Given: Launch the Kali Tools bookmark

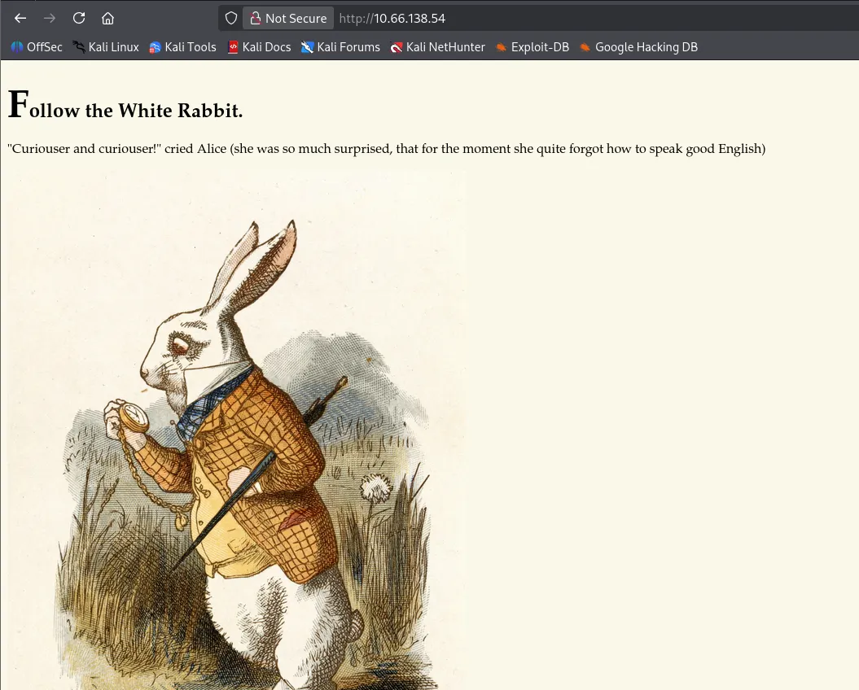Looking at the screenshot, I should coord(182,47).
